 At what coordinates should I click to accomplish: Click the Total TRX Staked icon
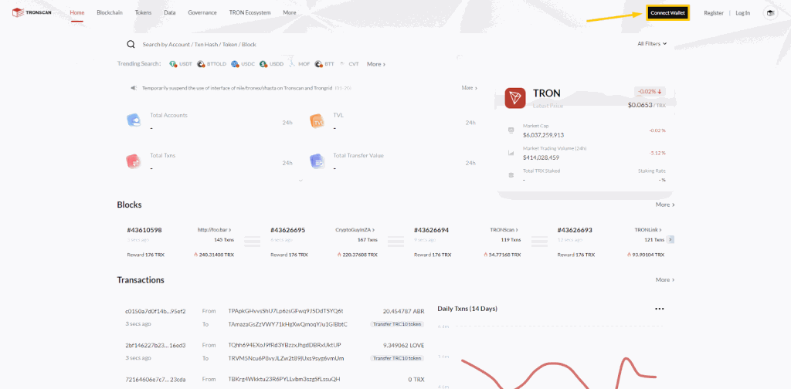pos(511,175)
